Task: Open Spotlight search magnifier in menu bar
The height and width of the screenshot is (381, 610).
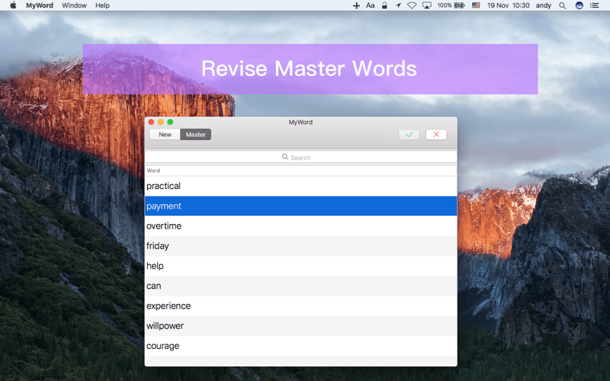Action: point(562,5)
